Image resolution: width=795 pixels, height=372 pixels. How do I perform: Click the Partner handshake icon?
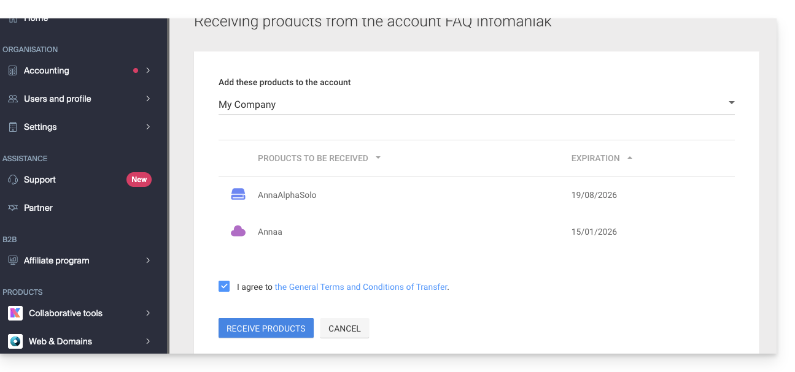pyautogui.click(x=12, y=208)
